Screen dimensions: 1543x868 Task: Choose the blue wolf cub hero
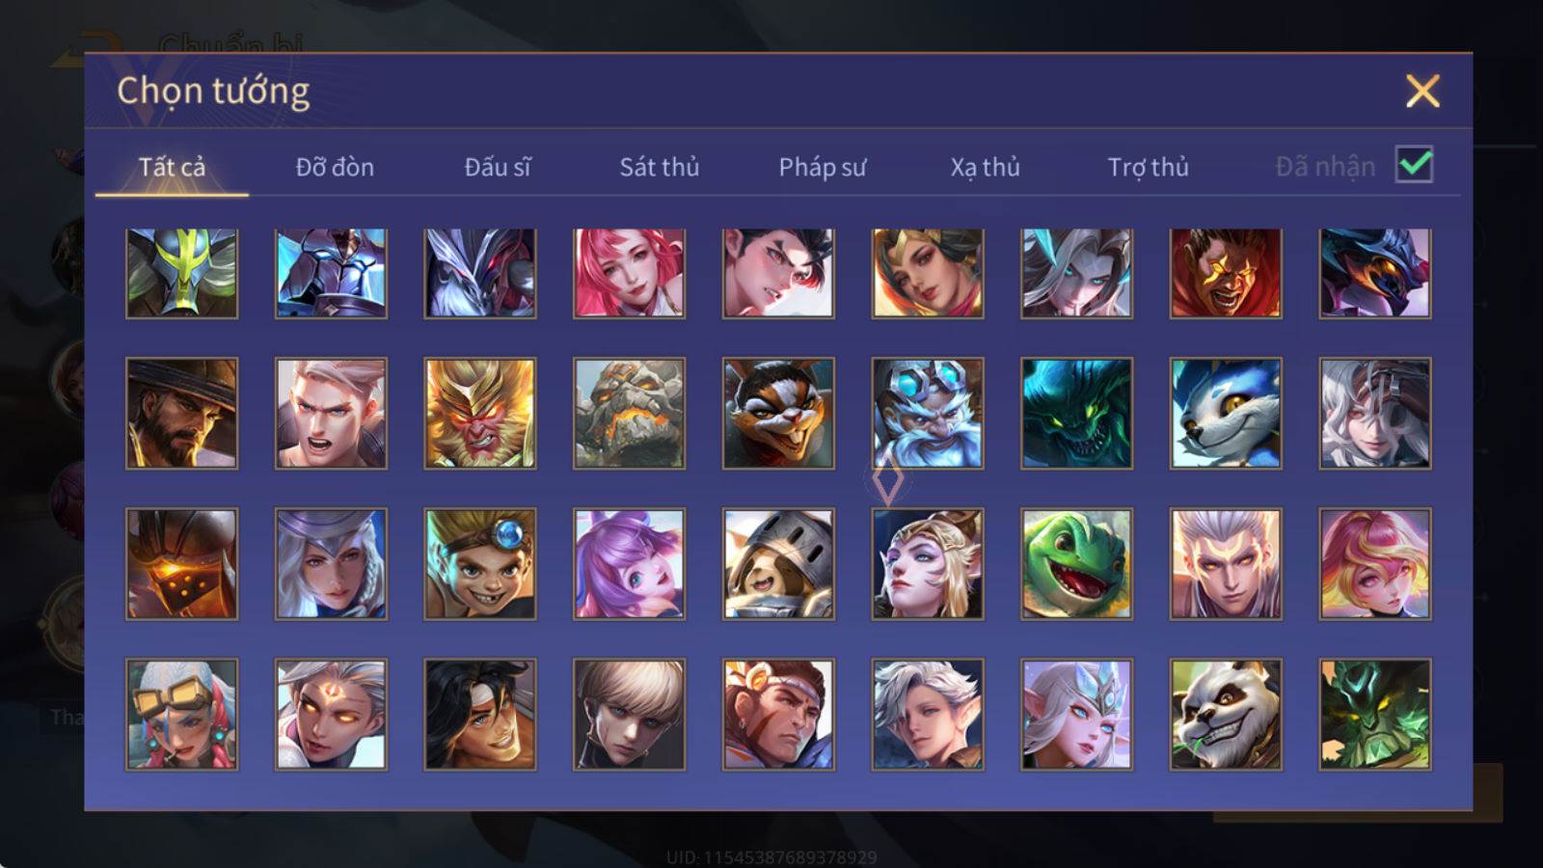(x=1226, y=414)
